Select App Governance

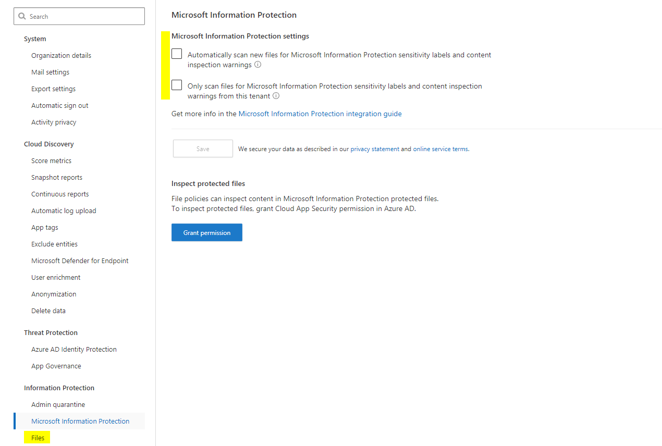point(56,366)
